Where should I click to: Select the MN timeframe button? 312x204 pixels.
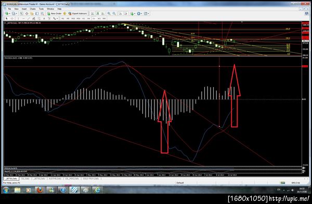click(105, 19)
